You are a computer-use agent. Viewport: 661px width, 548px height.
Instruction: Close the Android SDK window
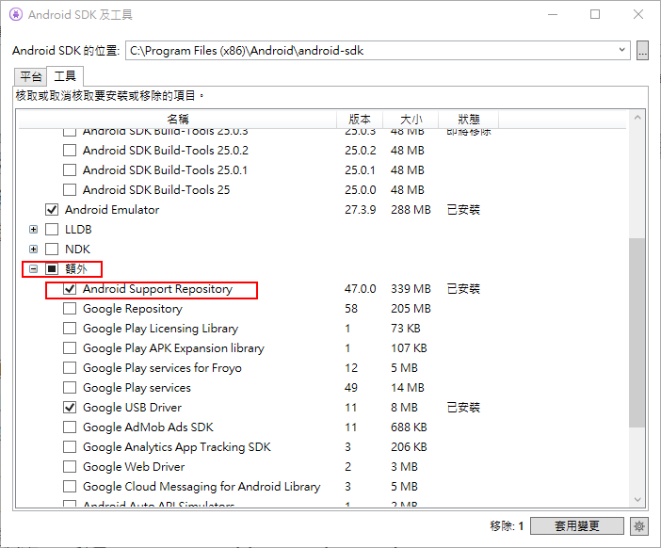pos(638,14)
